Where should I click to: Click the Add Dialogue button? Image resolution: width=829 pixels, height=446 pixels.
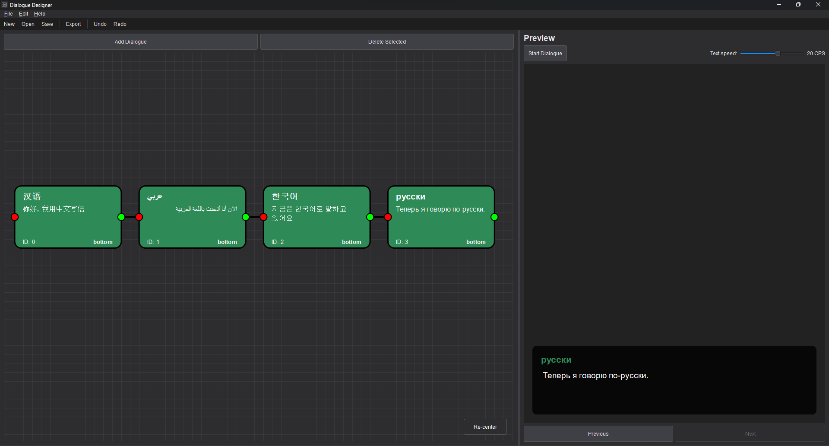[130, 41]
